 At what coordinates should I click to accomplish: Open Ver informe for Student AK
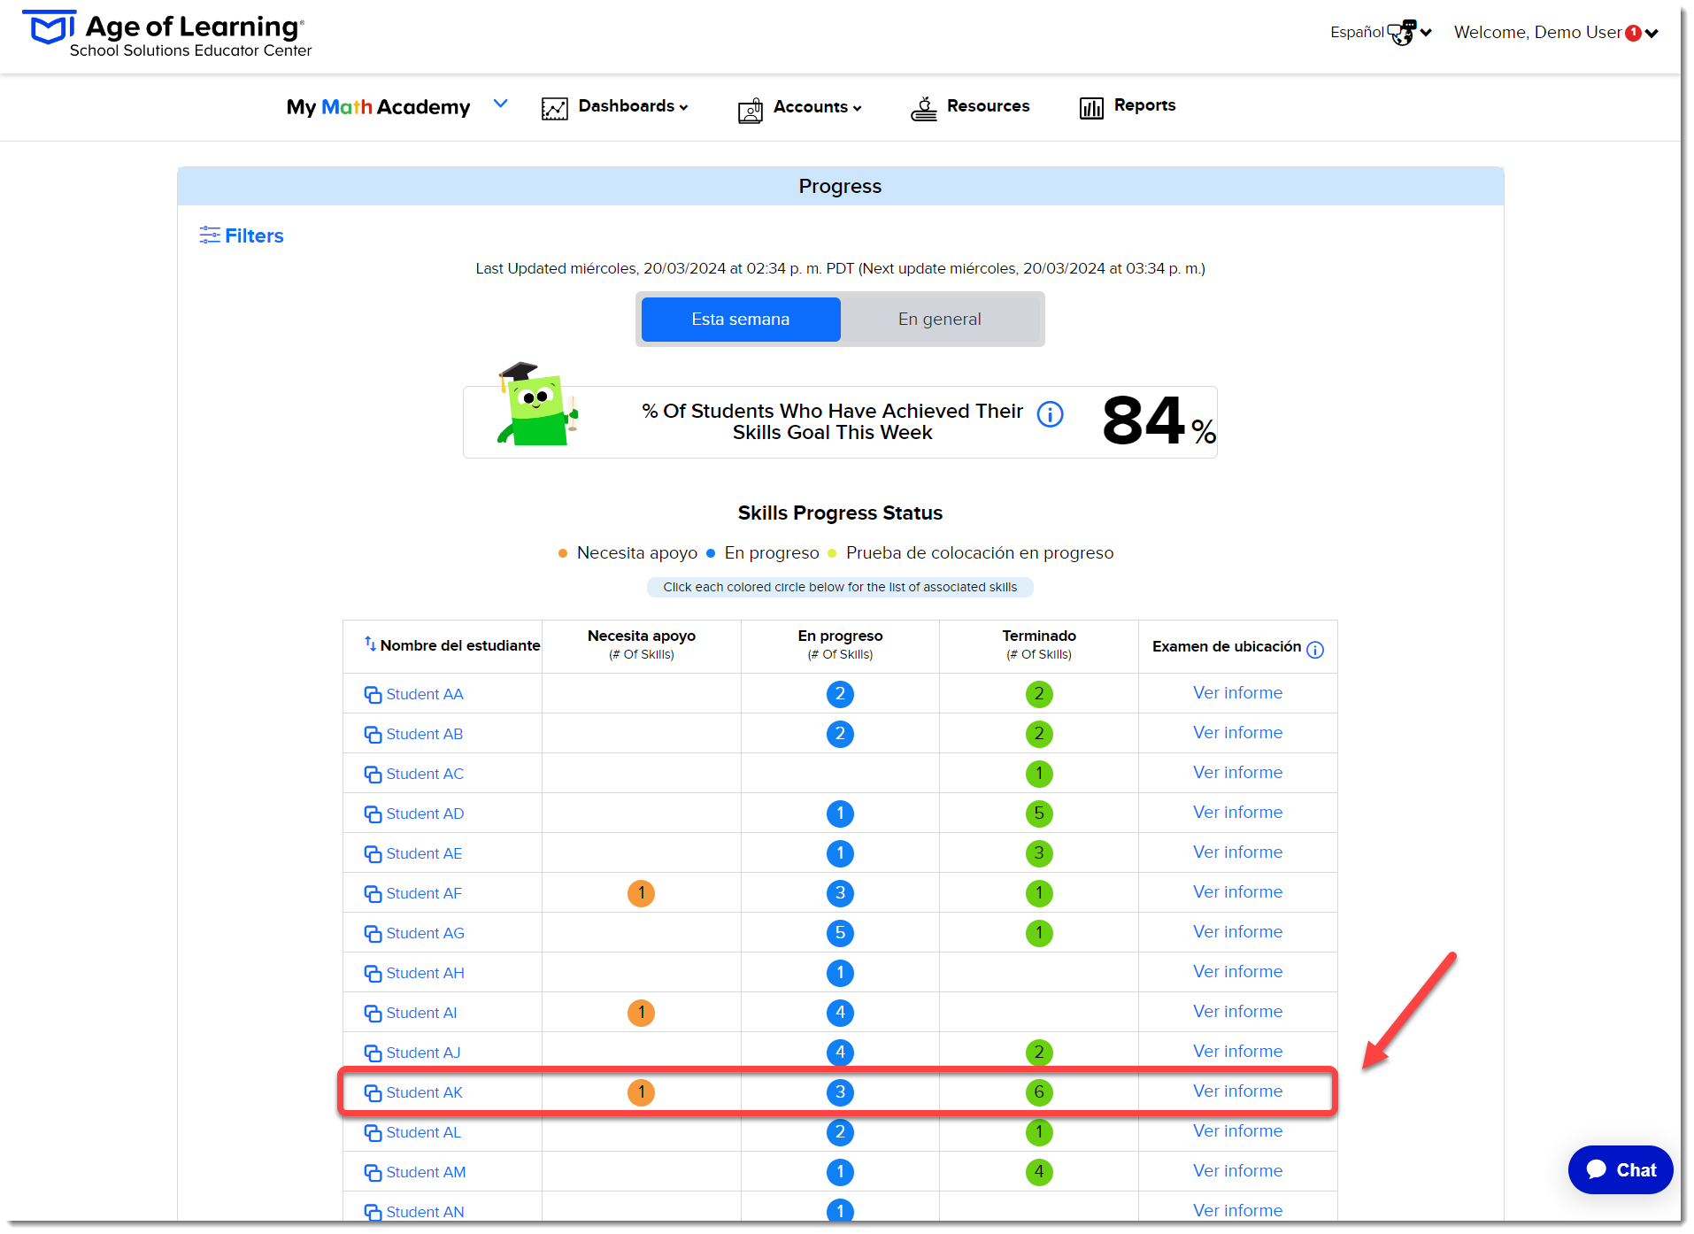click(1237, 1091)
